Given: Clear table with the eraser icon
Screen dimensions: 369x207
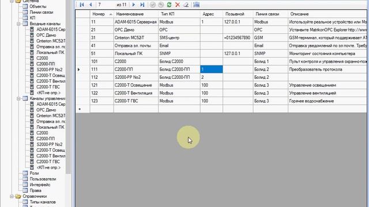Looking at the screenshot, I should coord(186,5).
